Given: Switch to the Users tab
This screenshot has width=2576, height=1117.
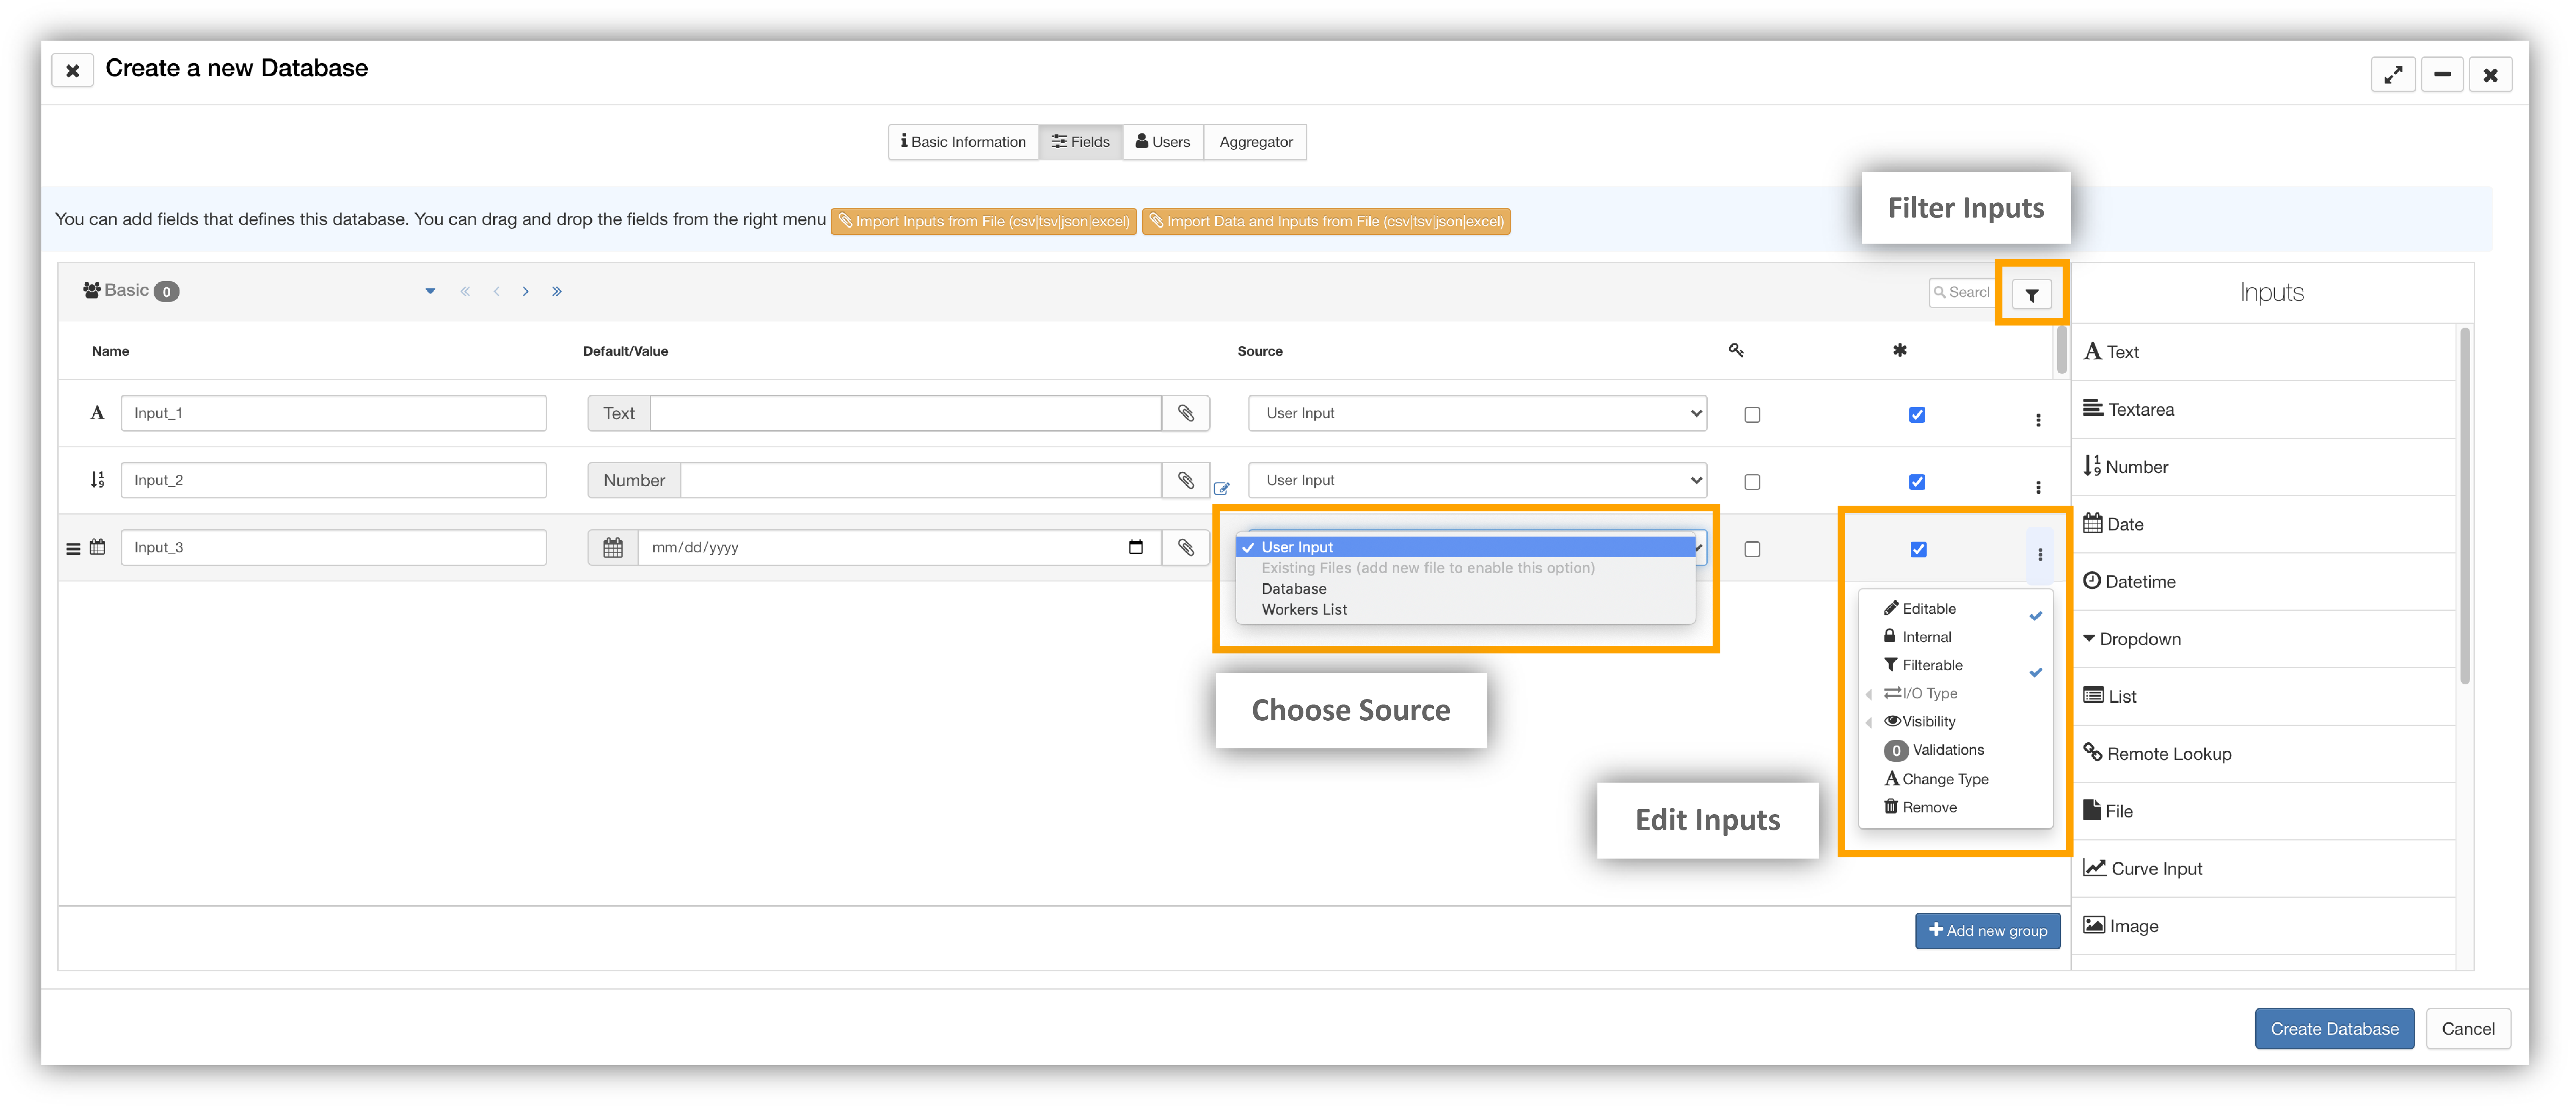Looking at the screenshot, I should point(1163,142).
